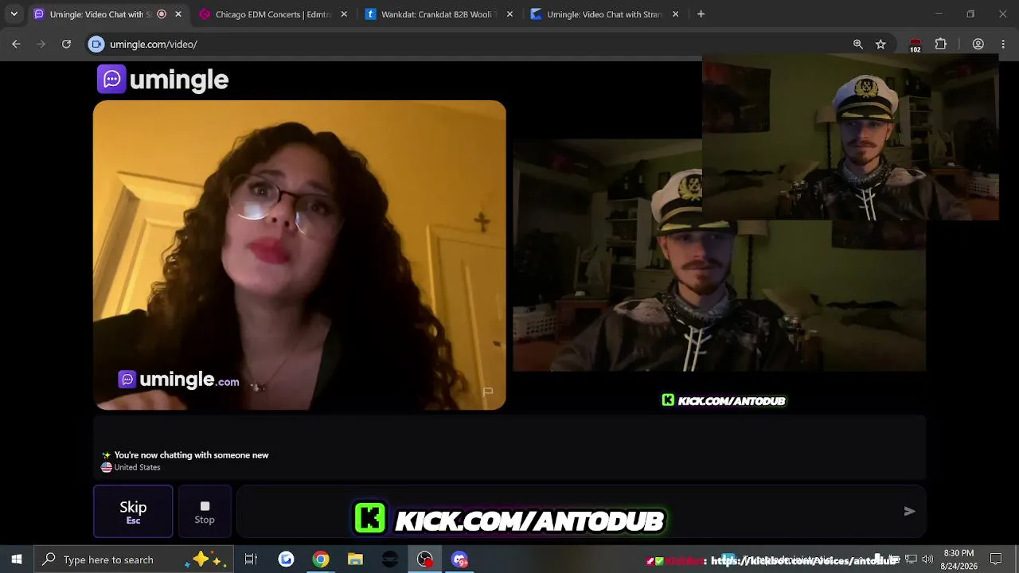
Task: Open OBS Studio from the taskbar
Action: click(x=425, y=559)
